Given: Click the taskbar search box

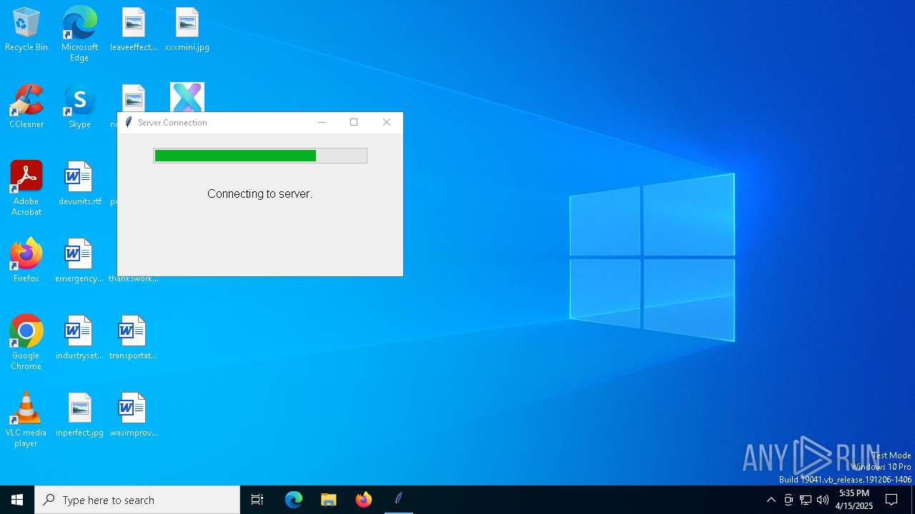Looking at the screenshot, I should [x=137, y=500].
